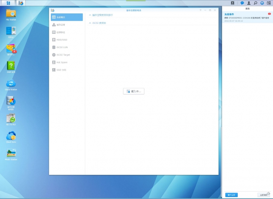Open DSM Help green book icon
The width and height of the screenshot is (273, 199).
pyautogui.click(x=11, y=67)
